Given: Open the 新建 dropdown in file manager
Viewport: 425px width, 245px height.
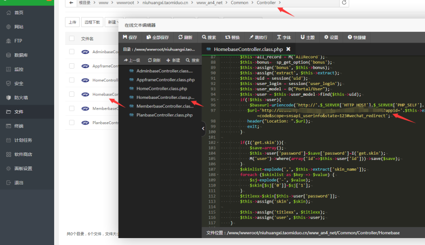Looking at the screenshot, I should 112,22.
